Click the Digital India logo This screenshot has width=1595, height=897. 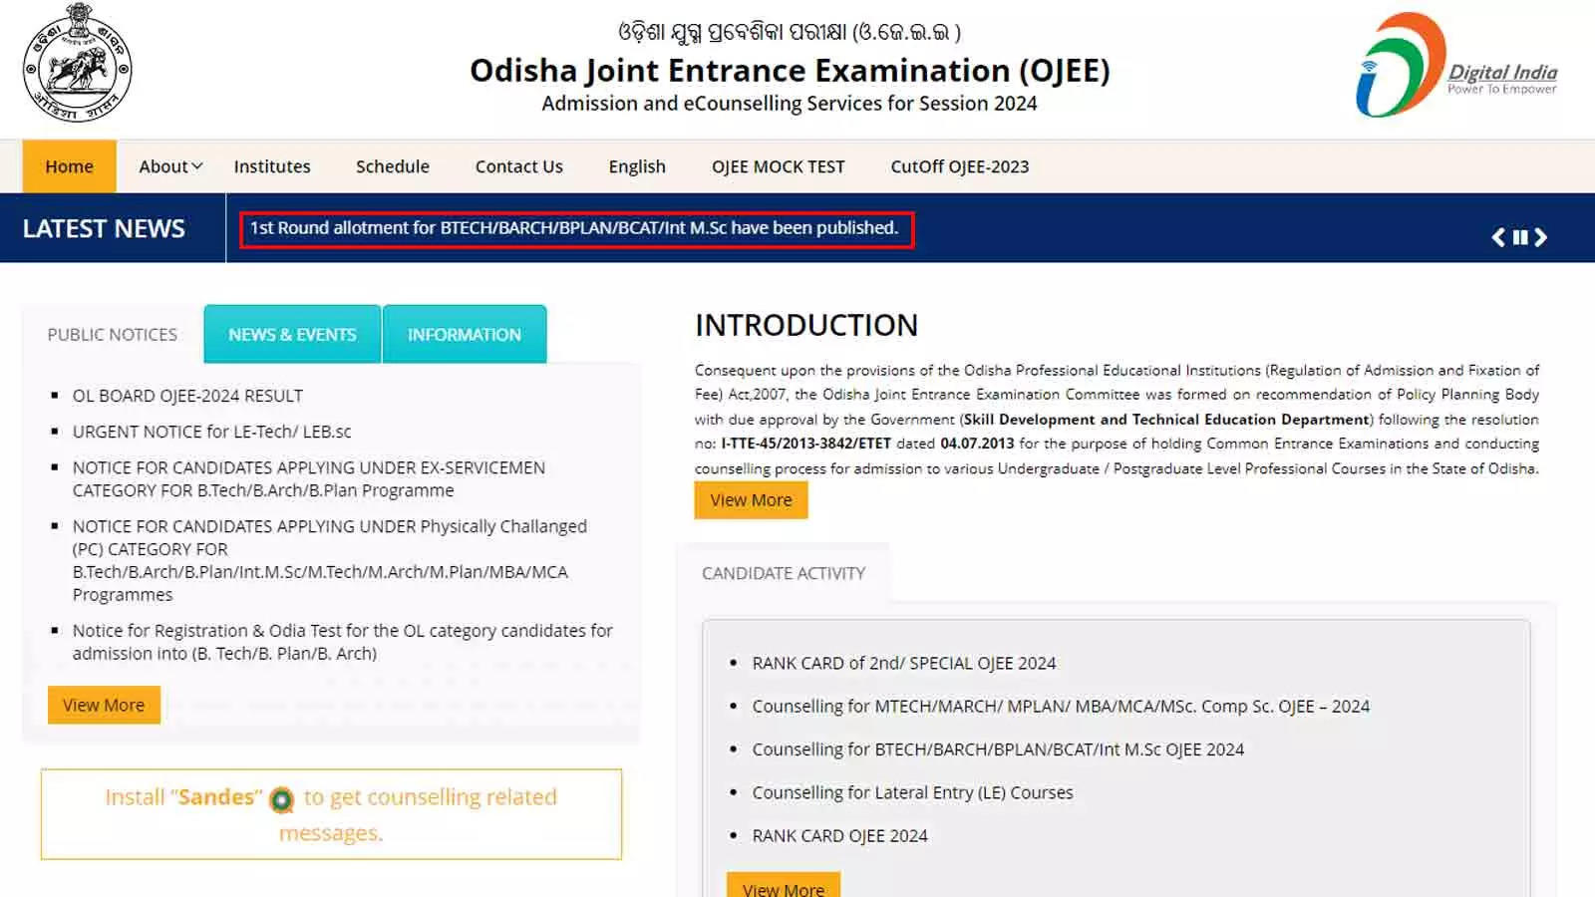coord(1455,65)
